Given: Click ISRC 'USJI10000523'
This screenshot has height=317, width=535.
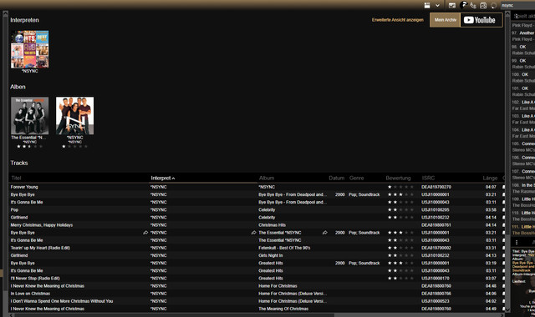Looking at the screenshot, I should (435, 301).
